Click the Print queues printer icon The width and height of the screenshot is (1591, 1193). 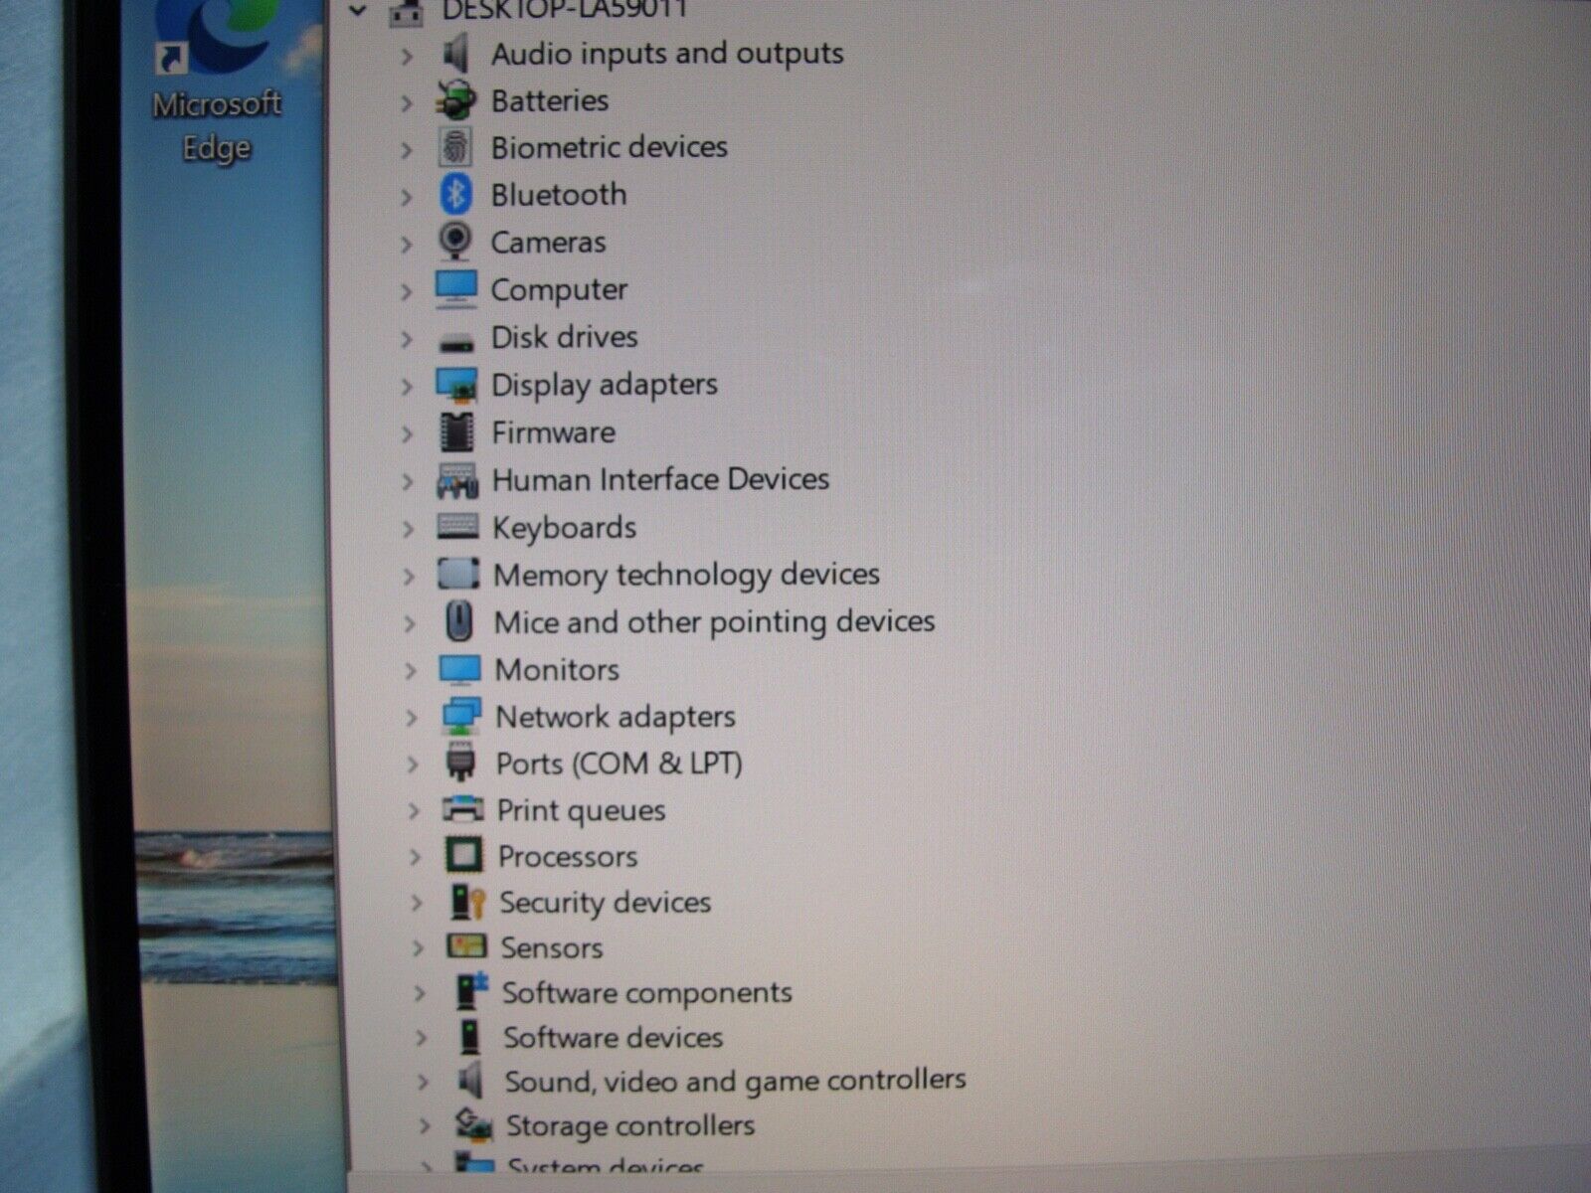[462, 808]
